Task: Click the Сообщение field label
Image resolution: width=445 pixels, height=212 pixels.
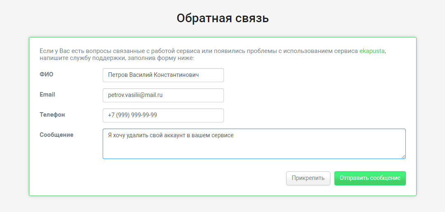Action: 56,135
